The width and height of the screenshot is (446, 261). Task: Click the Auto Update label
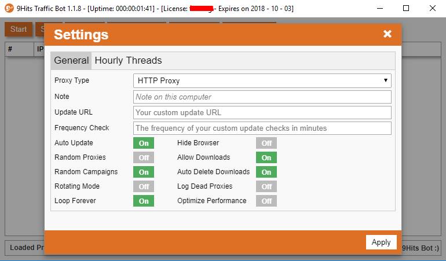74,143
